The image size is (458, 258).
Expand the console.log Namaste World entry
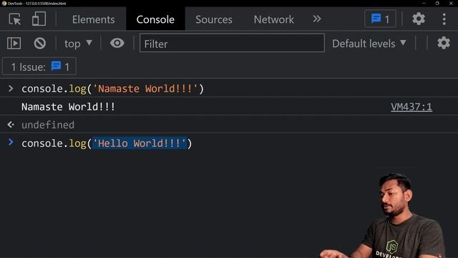pyautogui.click(x=11, y=88)
